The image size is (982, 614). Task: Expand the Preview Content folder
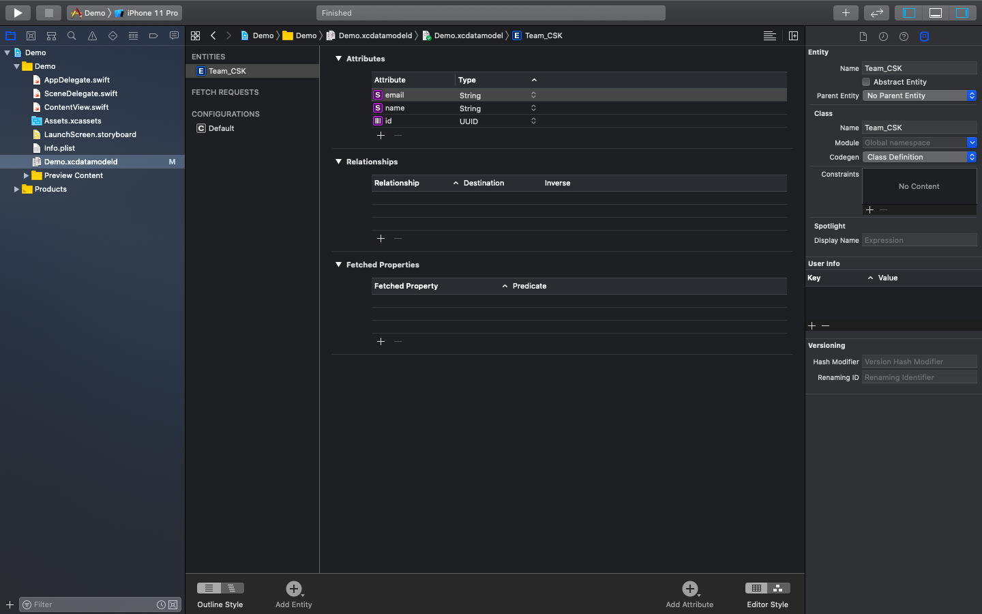(x=26, y=175)
